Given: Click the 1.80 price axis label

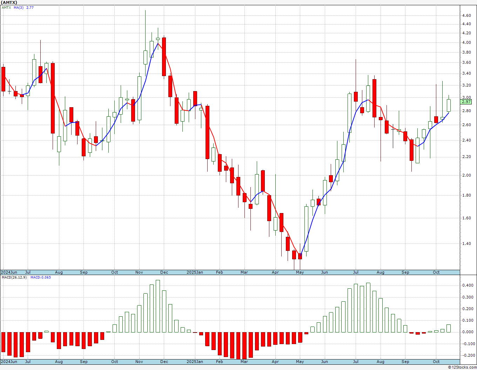Looking at the screenshot, I should click(466, 196).
